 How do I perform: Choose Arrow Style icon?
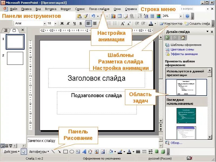point(150,152)
